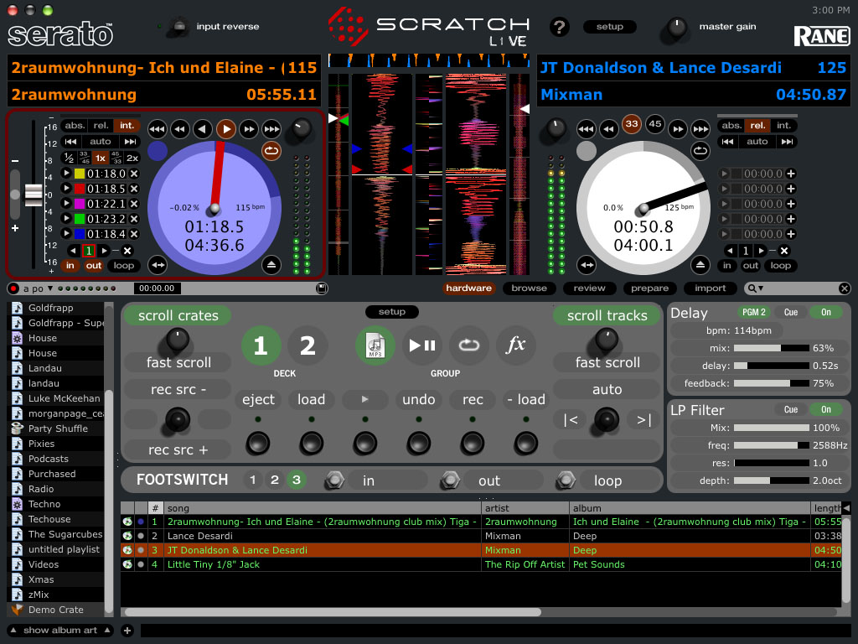Open help with the question mark icon

[x=560, y=27]
